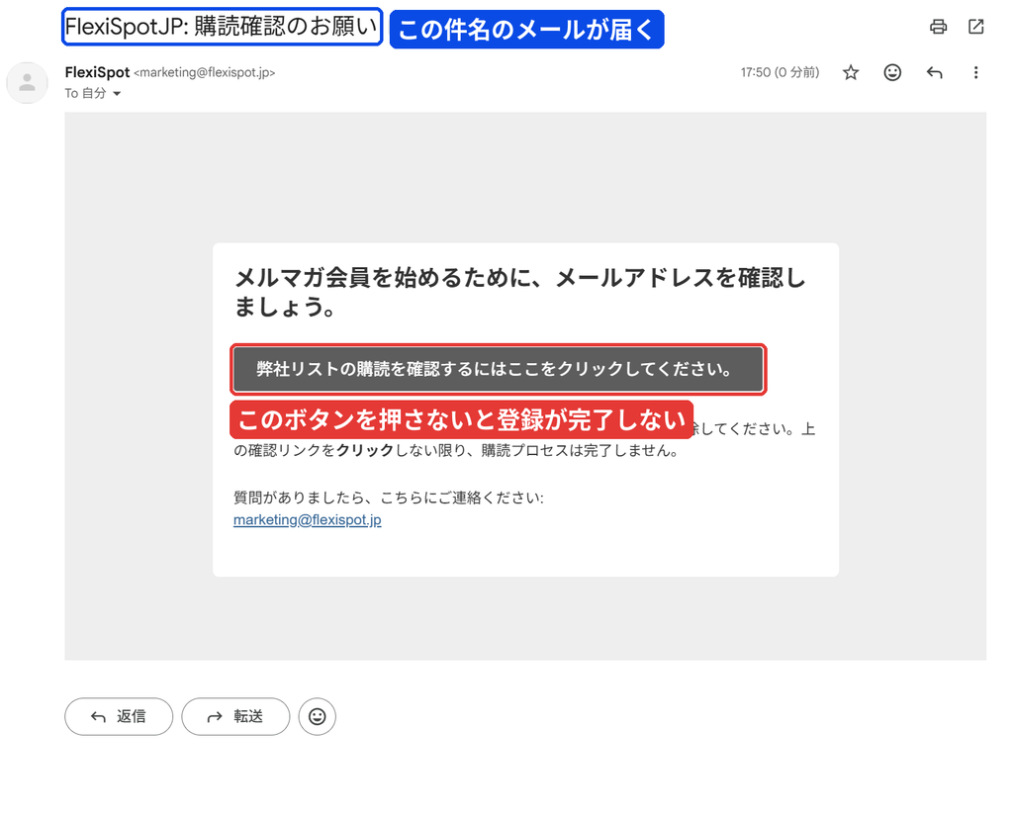1013x819 pixels.
Task: Open the marketing@flexispot.jp contact link
Action: coord(308,520)
